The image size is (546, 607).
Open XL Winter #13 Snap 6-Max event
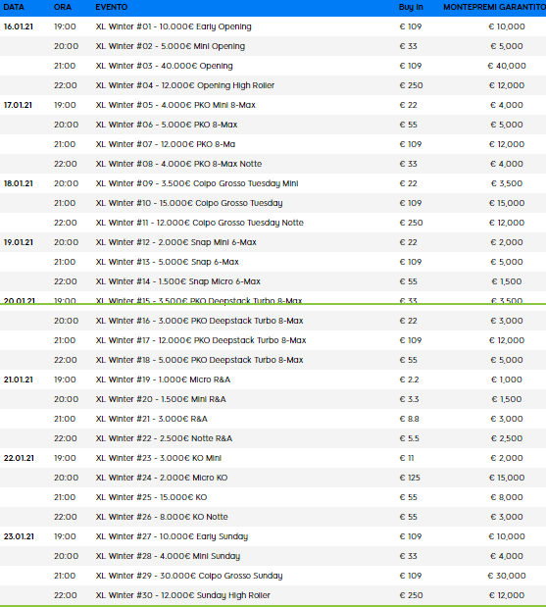click(x=168, y=262)
